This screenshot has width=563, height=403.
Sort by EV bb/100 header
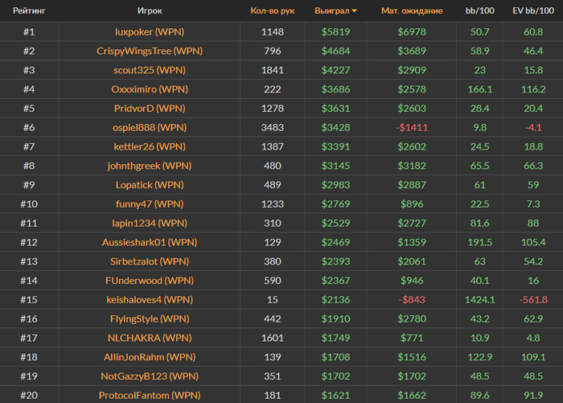[532, 11]
